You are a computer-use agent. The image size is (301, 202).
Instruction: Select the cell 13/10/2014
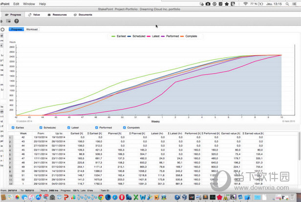tap(41, 137)
